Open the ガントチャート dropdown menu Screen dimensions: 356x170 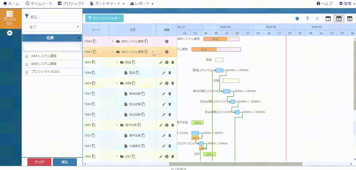[x=107, y=3]
